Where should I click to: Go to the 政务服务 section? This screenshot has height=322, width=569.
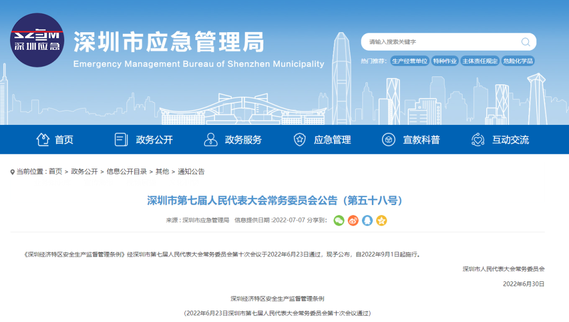(233, 140)
